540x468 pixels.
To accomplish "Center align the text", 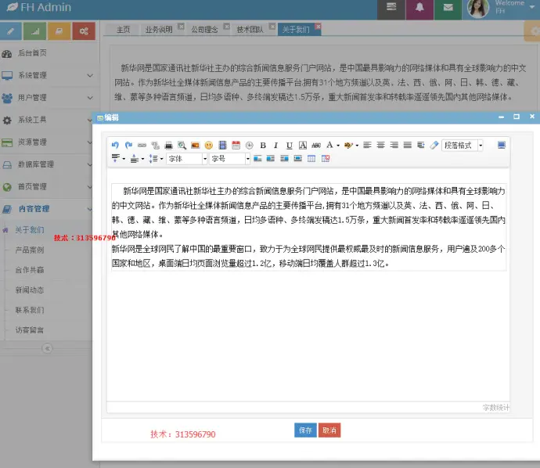I will coord(380,145).
